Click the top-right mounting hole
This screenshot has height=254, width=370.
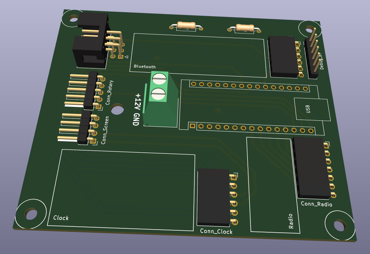pos(310,30)
